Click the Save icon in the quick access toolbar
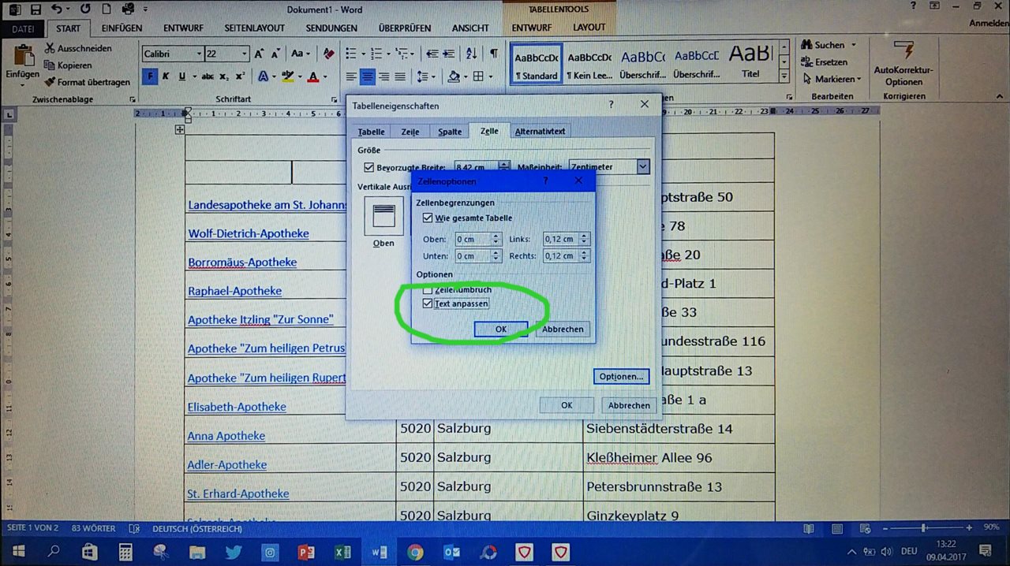 click(x=36, y=10)
